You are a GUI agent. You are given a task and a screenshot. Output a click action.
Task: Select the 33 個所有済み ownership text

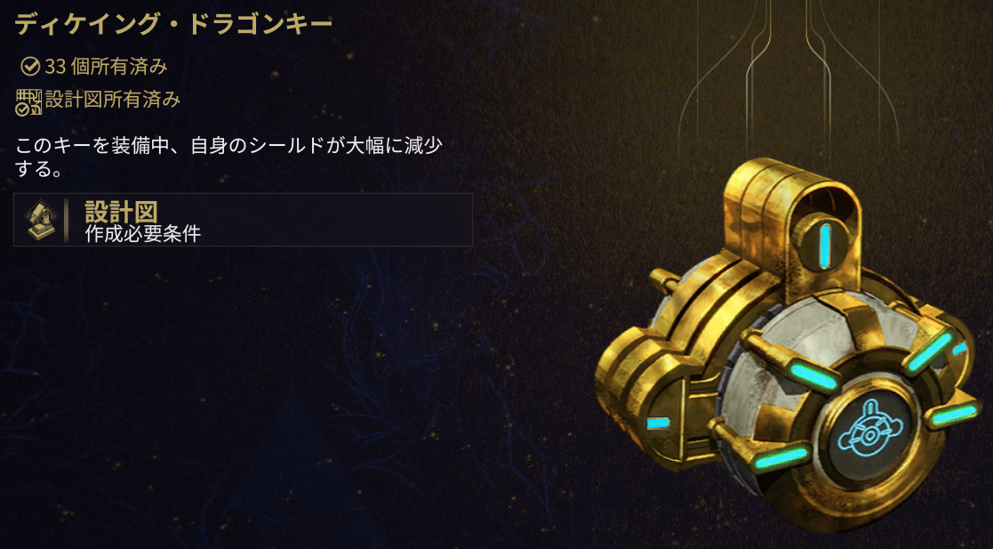[107, 66]
